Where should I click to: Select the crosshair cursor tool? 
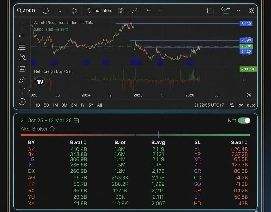pos(22,25)
